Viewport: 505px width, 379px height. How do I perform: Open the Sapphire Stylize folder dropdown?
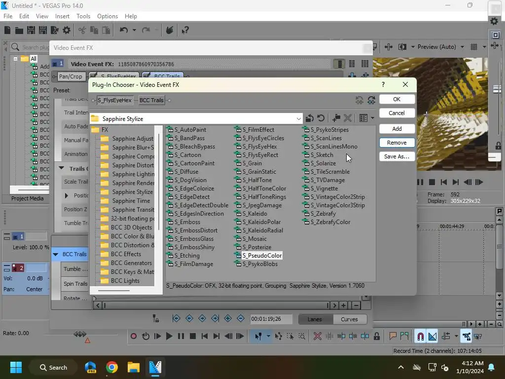tap(298, 118)
